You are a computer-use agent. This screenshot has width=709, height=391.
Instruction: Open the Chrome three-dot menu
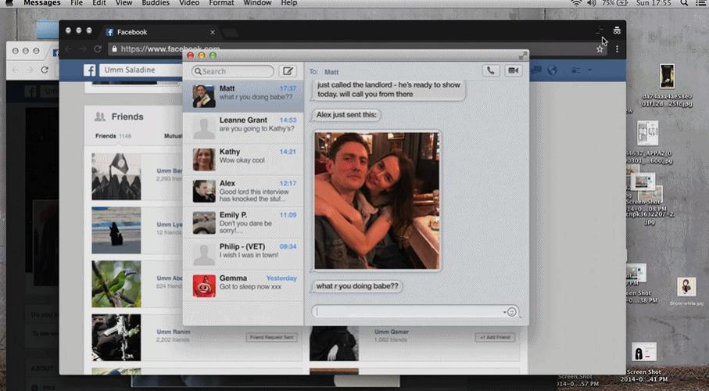pos(617,48)
